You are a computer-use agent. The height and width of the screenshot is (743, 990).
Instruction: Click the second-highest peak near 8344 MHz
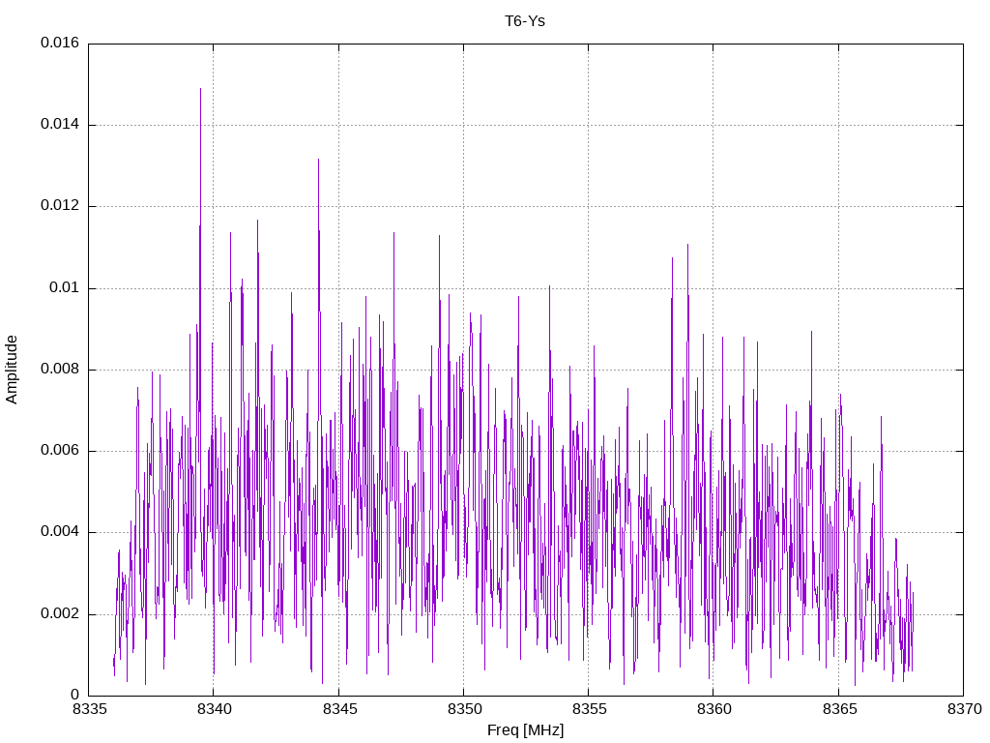point(318,161)
